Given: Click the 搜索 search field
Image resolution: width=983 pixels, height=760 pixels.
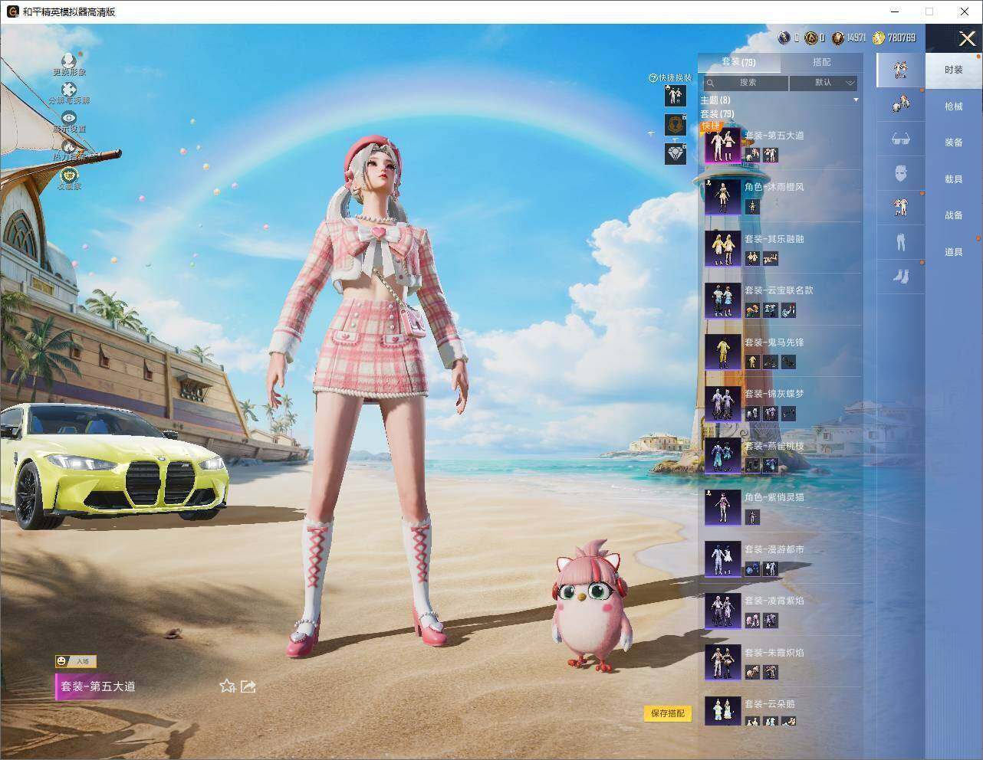Looking at the screenshot, I should tap(745, 83).
